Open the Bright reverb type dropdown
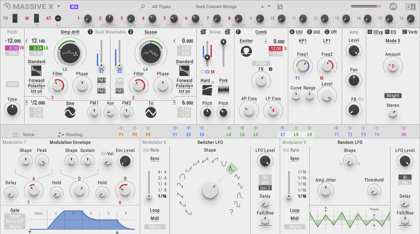Viewport: 420px width, 234px height. click(393, 95)
